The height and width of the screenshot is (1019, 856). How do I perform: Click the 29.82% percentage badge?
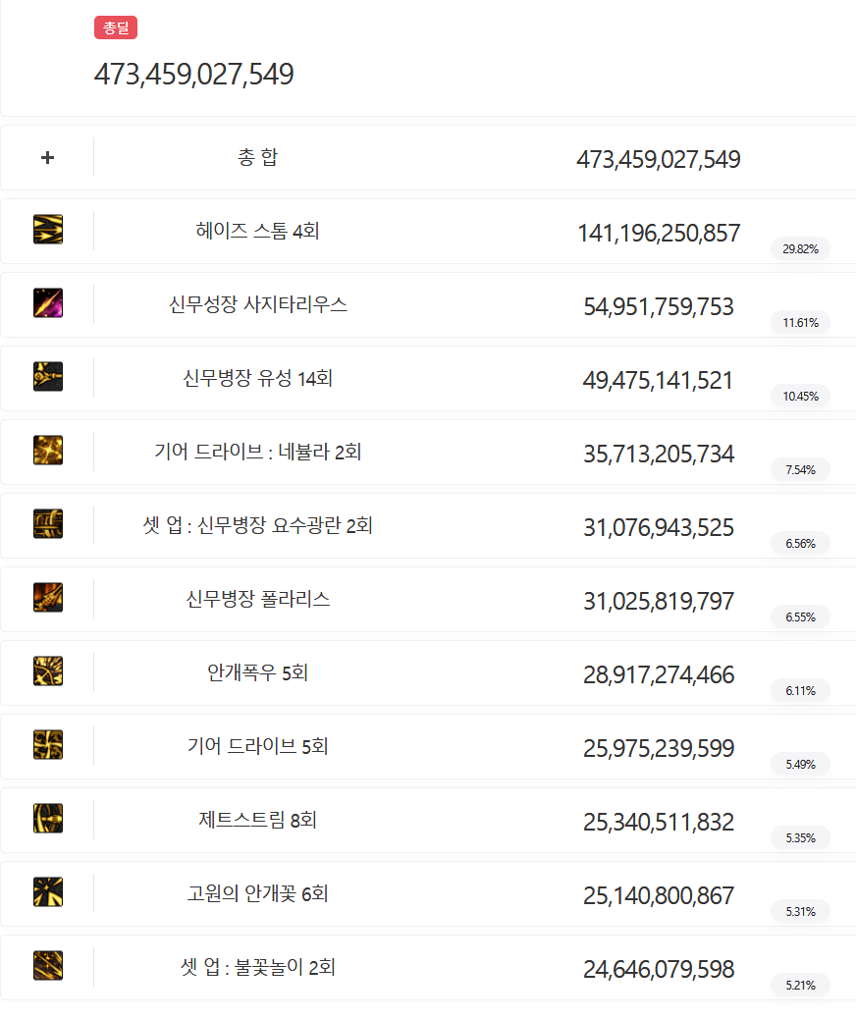pyautogui.click(x=800, y=249)
